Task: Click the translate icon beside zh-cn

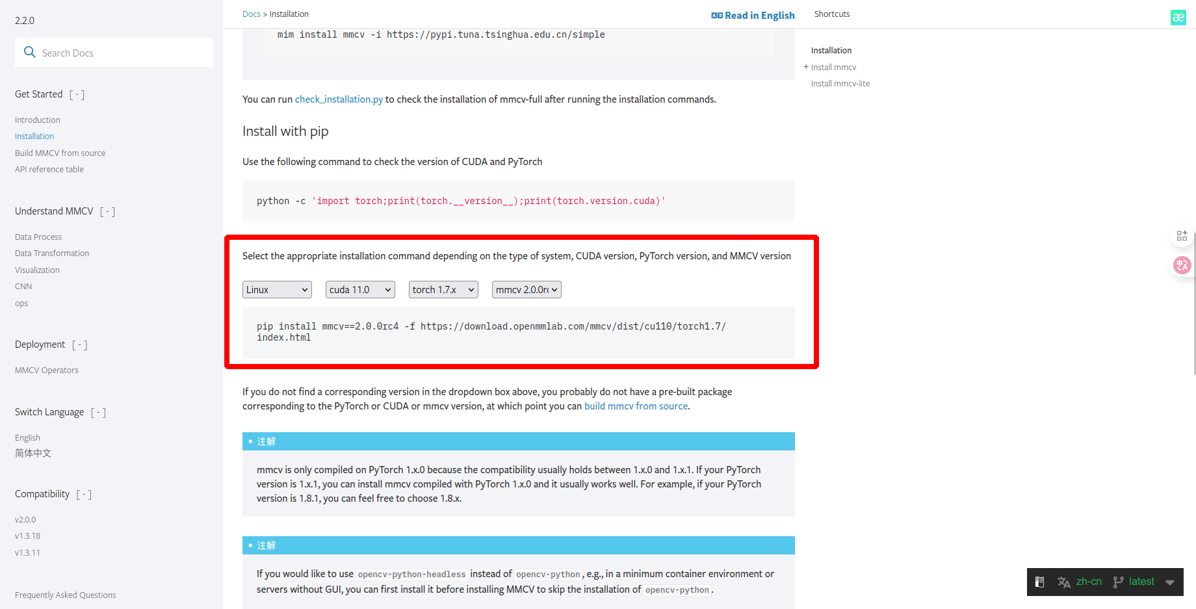Action: tap(1064, 582)
